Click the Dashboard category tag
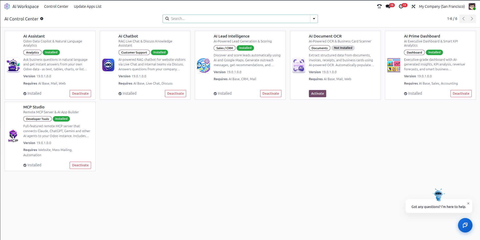The height and width of the screenshot is (240, 480). pyautogui.click(x=414, y=52)
